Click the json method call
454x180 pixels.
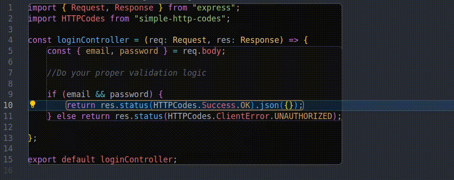point(269,105)
